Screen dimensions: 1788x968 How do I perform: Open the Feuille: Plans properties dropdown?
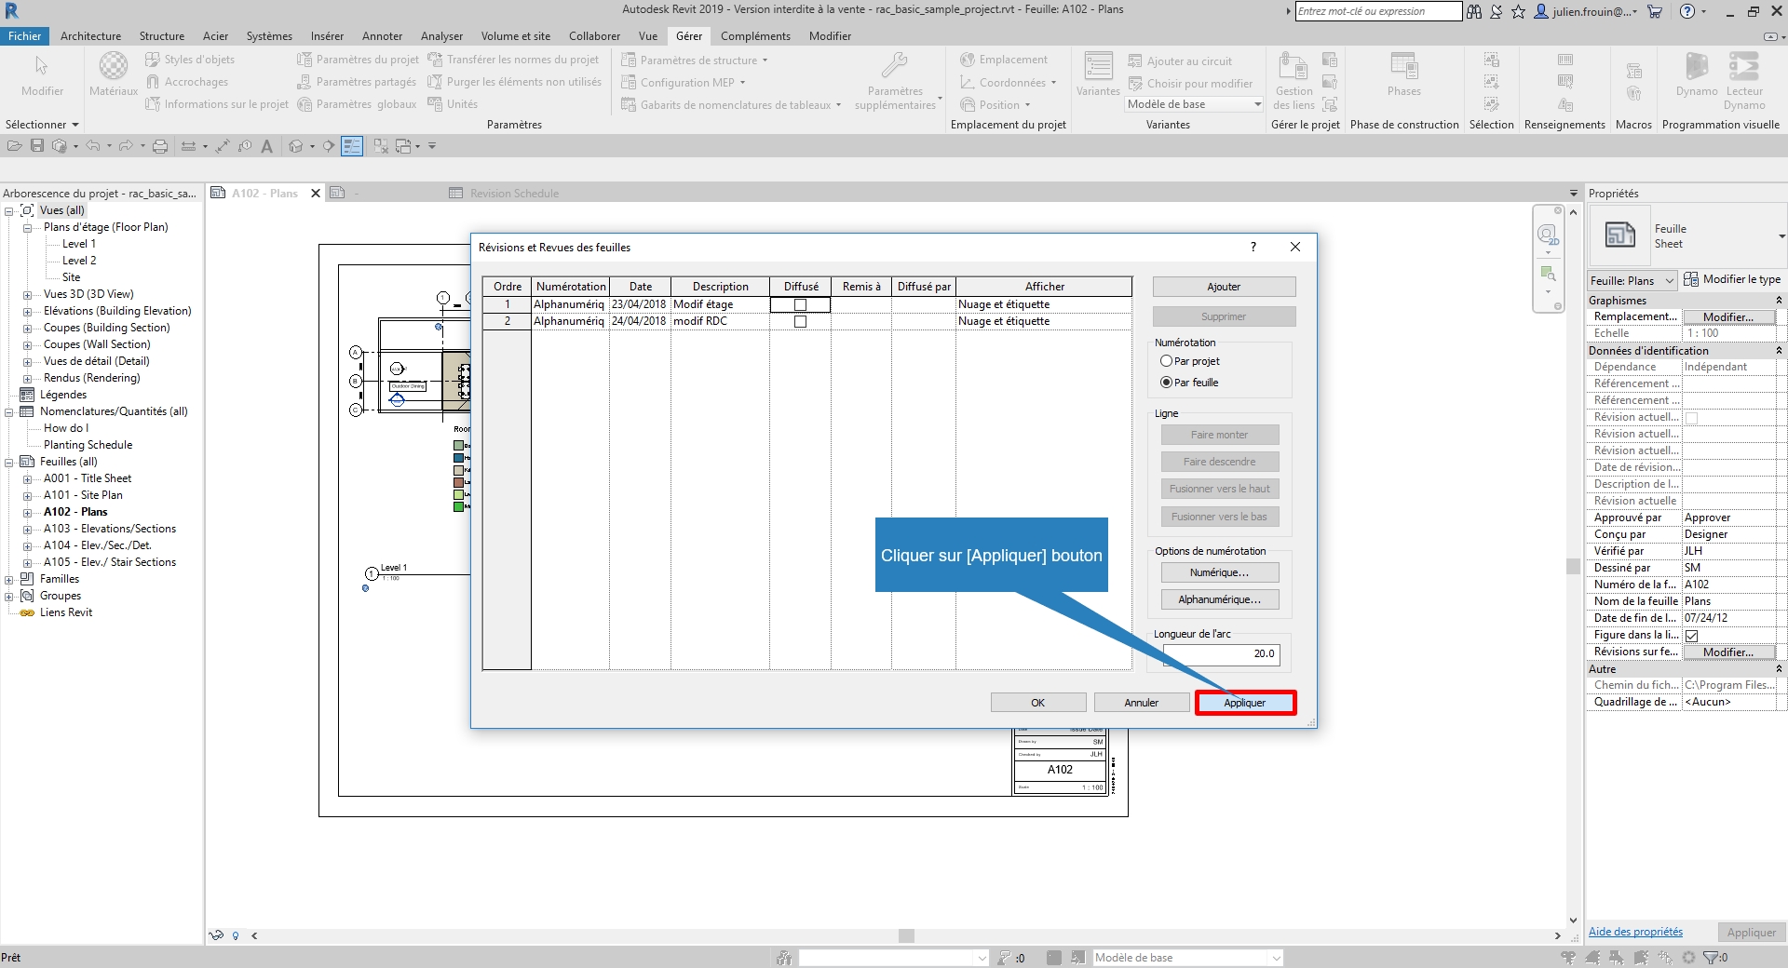pyautogui.click(x=1632, y=280)
